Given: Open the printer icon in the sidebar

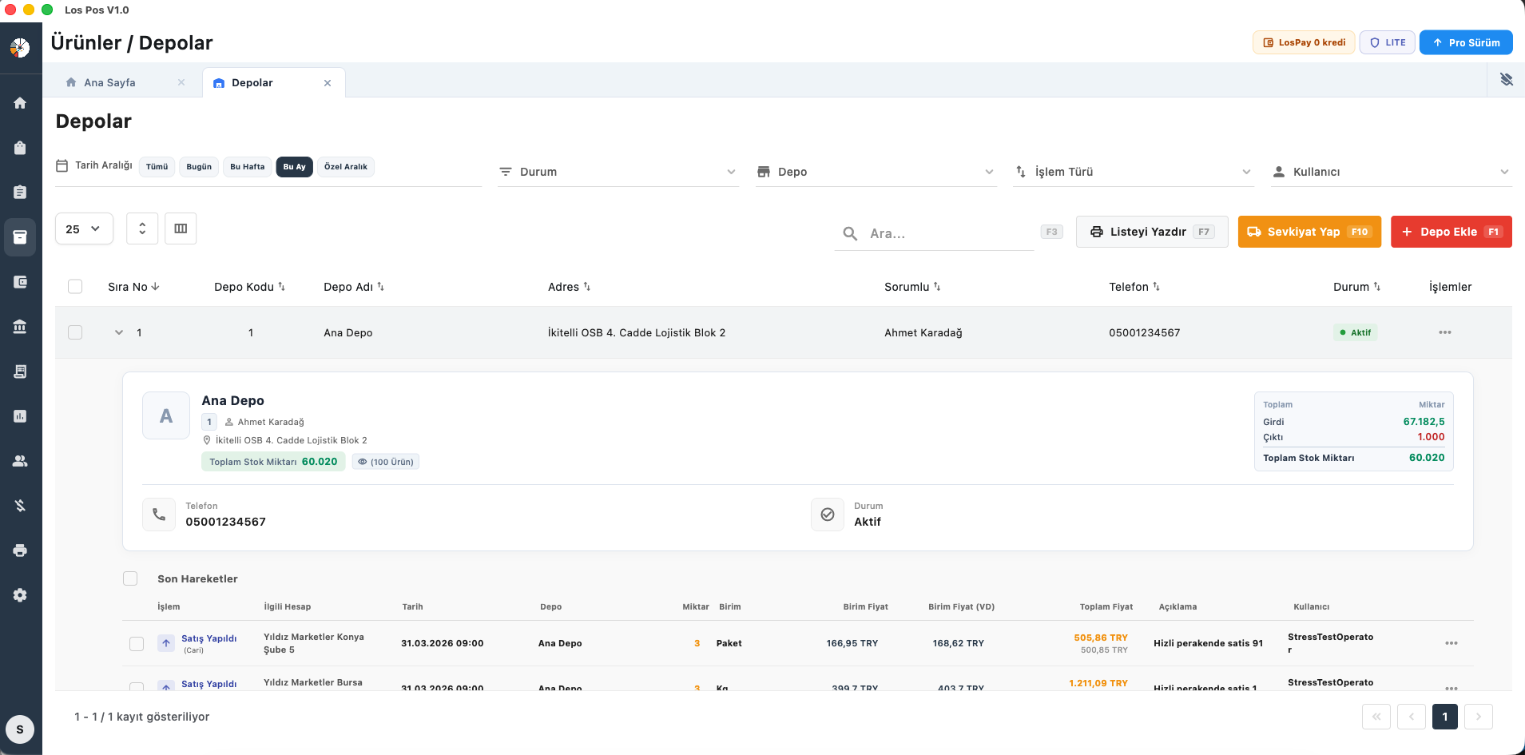Looking at the screenshot, I should (20, 550).
